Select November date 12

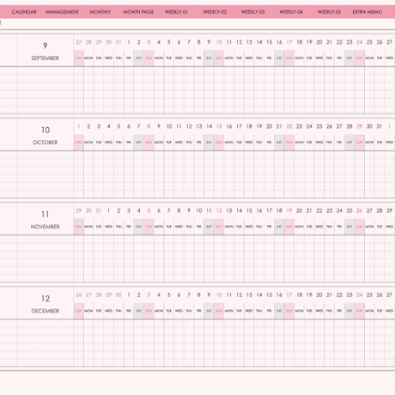click(x=219, y=210)
